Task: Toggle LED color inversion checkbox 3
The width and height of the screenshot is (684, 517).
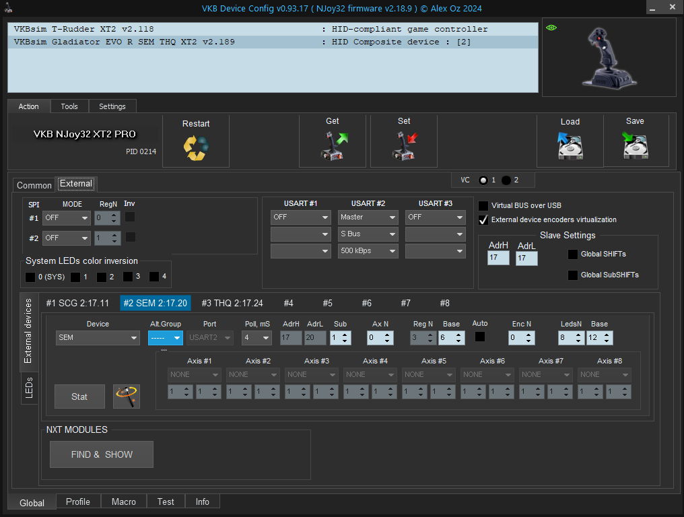Action: pyautogui.click(x=128, y=277)
